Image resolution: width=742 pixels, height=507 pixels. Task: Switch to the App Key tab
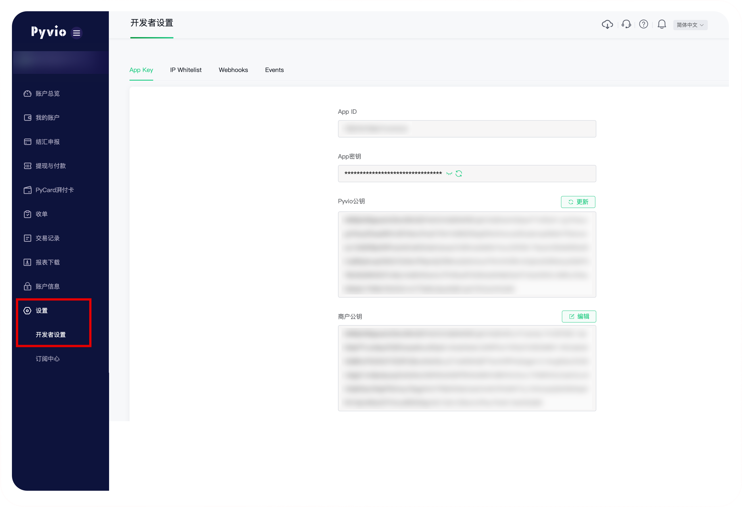pos(141,70)
